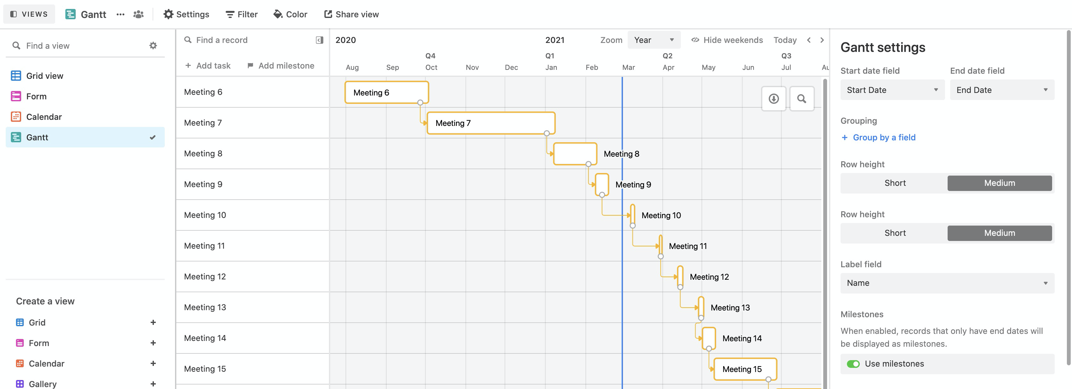Screen dimensions: 1072x389
Task: Switch to Grid view
Action: click(85, 76)
